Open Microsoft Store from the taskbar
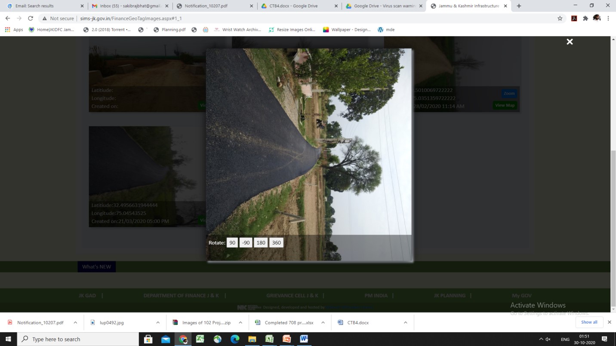616x346 pixels. 148,339
